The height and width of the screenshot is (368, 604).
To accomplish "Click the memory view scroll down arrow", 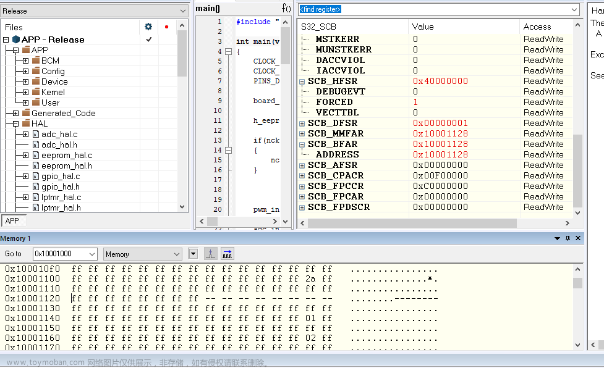I will tap(577, 345).
